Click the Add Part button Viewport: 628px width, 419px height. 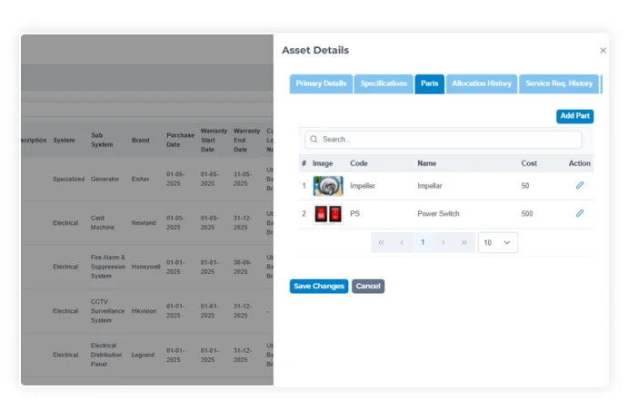pos(574,116)
